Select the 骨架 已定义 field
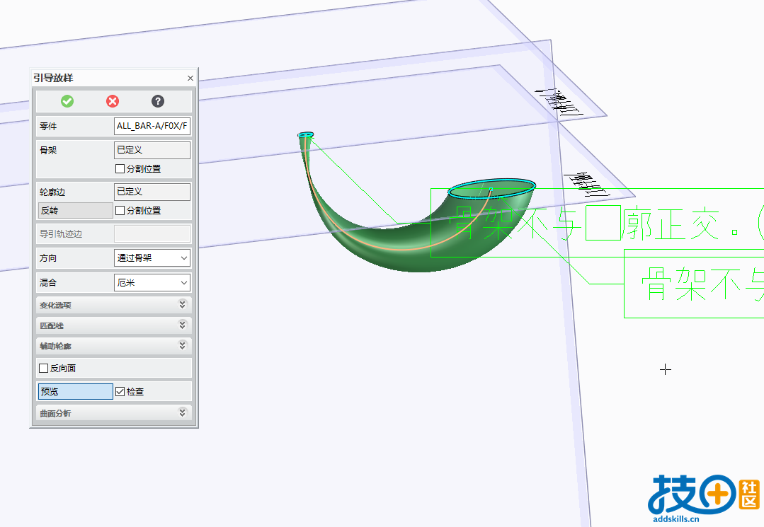The image size is (764, 527). [152, 150]
